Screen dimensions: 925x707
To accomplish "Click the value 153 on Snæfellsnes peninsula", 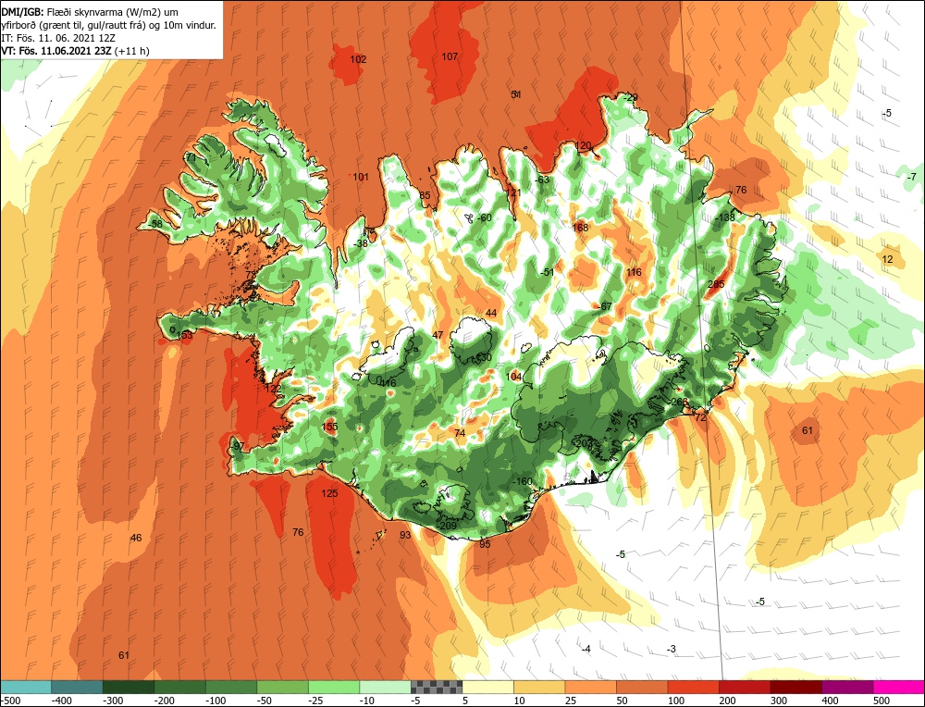I will (x=185, y=335).
